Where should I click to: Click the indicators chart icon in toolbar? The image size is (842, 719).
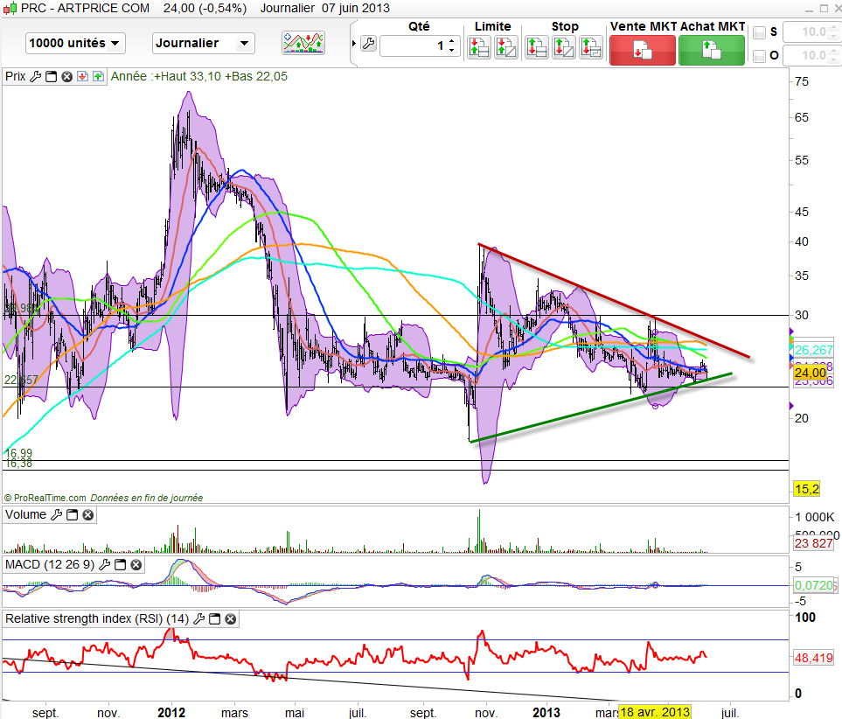click(x=303, y=42)
